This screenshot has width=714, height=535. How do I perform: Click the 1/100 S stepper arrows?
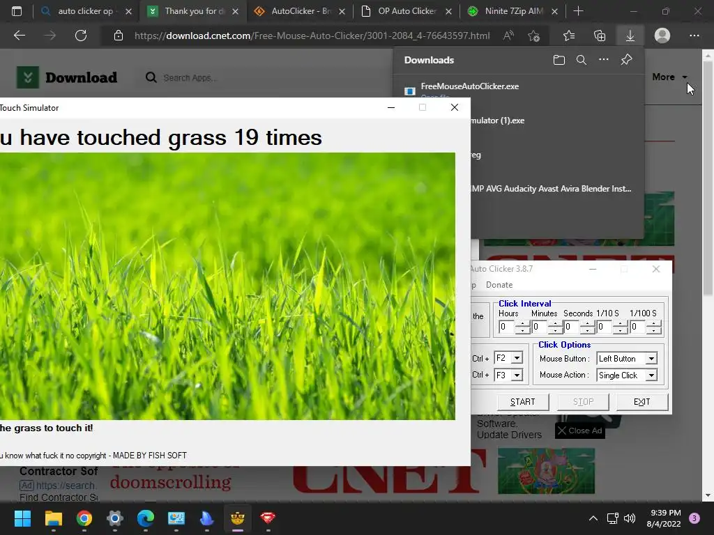click(x=653, y=327)
